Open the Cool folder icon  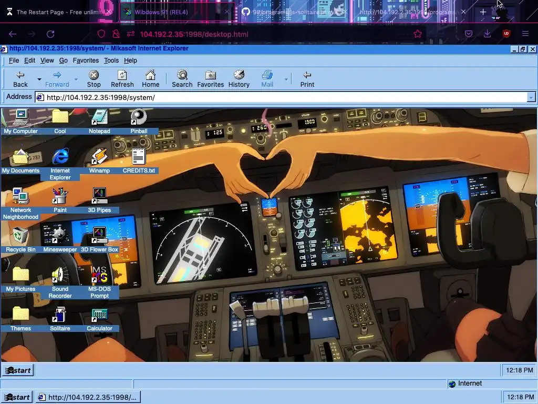coord(60,122)
